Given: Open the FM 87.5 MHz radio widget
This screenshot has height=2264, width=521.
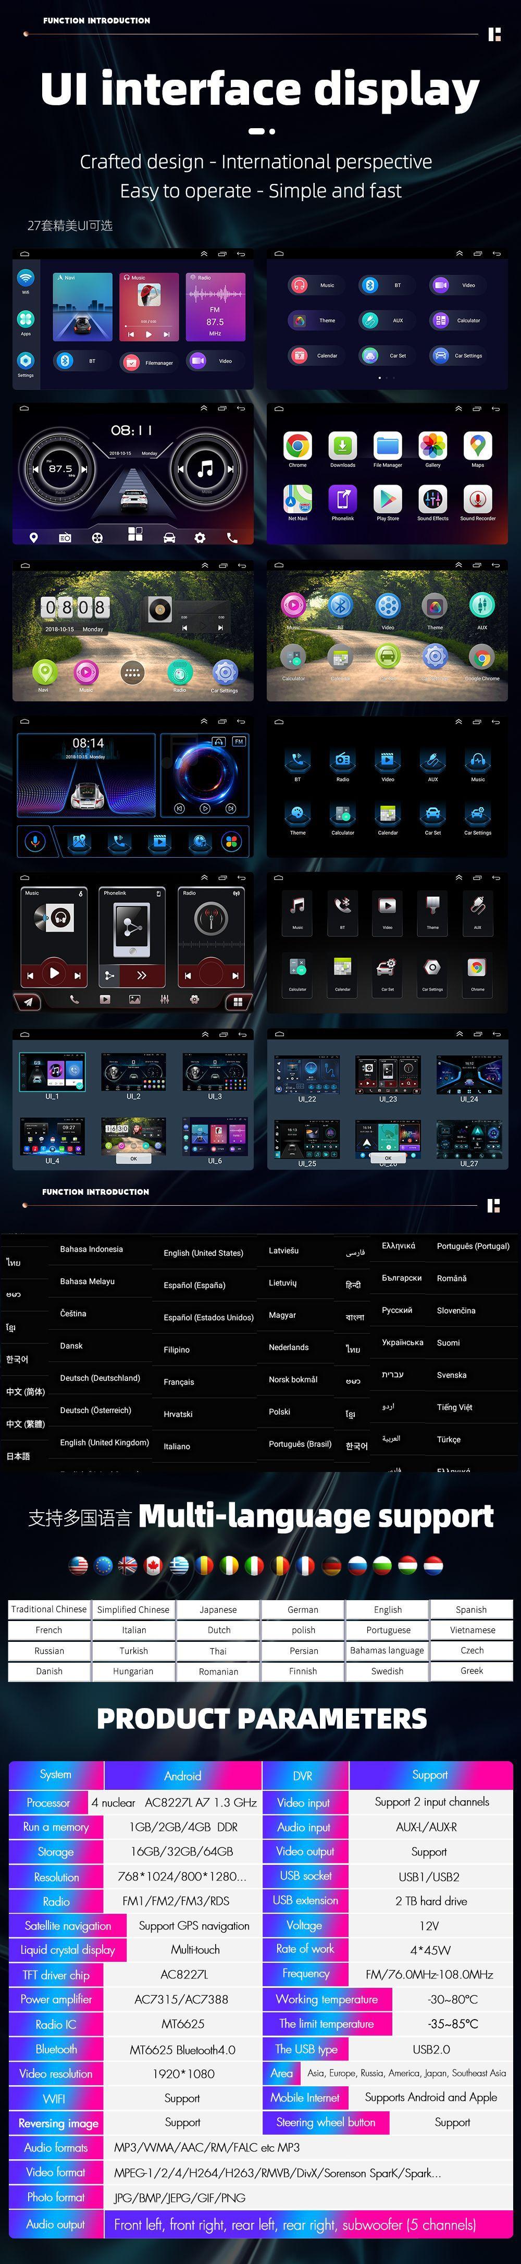Looking at the screenshot, I should (214, 307).
